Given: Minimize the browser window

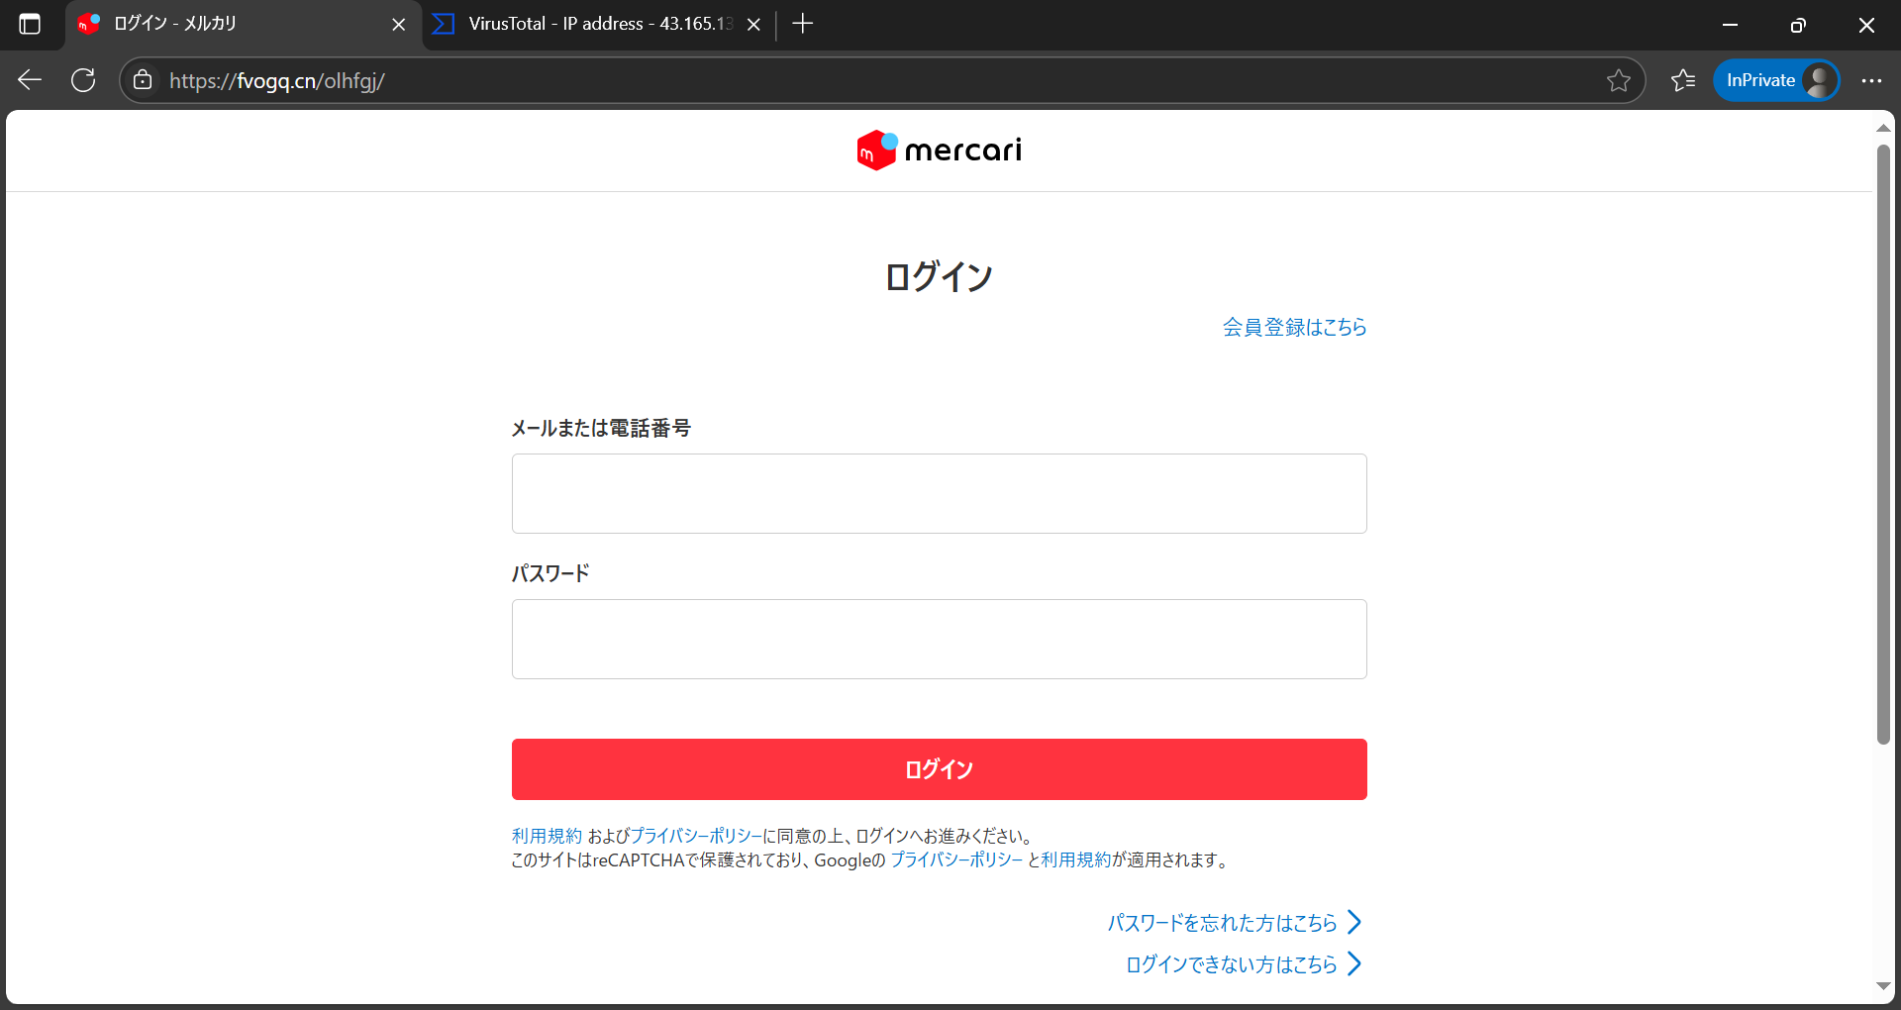Looking at the screenshot, I should [1730, 25].
